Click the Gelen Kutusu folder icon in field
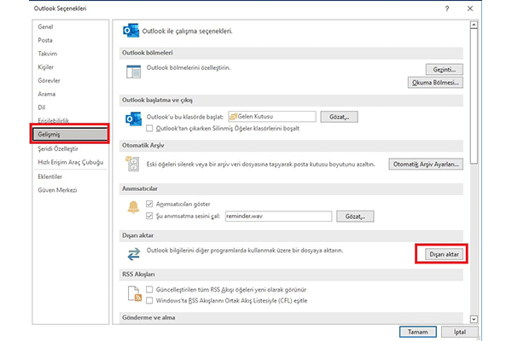 (233, 117)
